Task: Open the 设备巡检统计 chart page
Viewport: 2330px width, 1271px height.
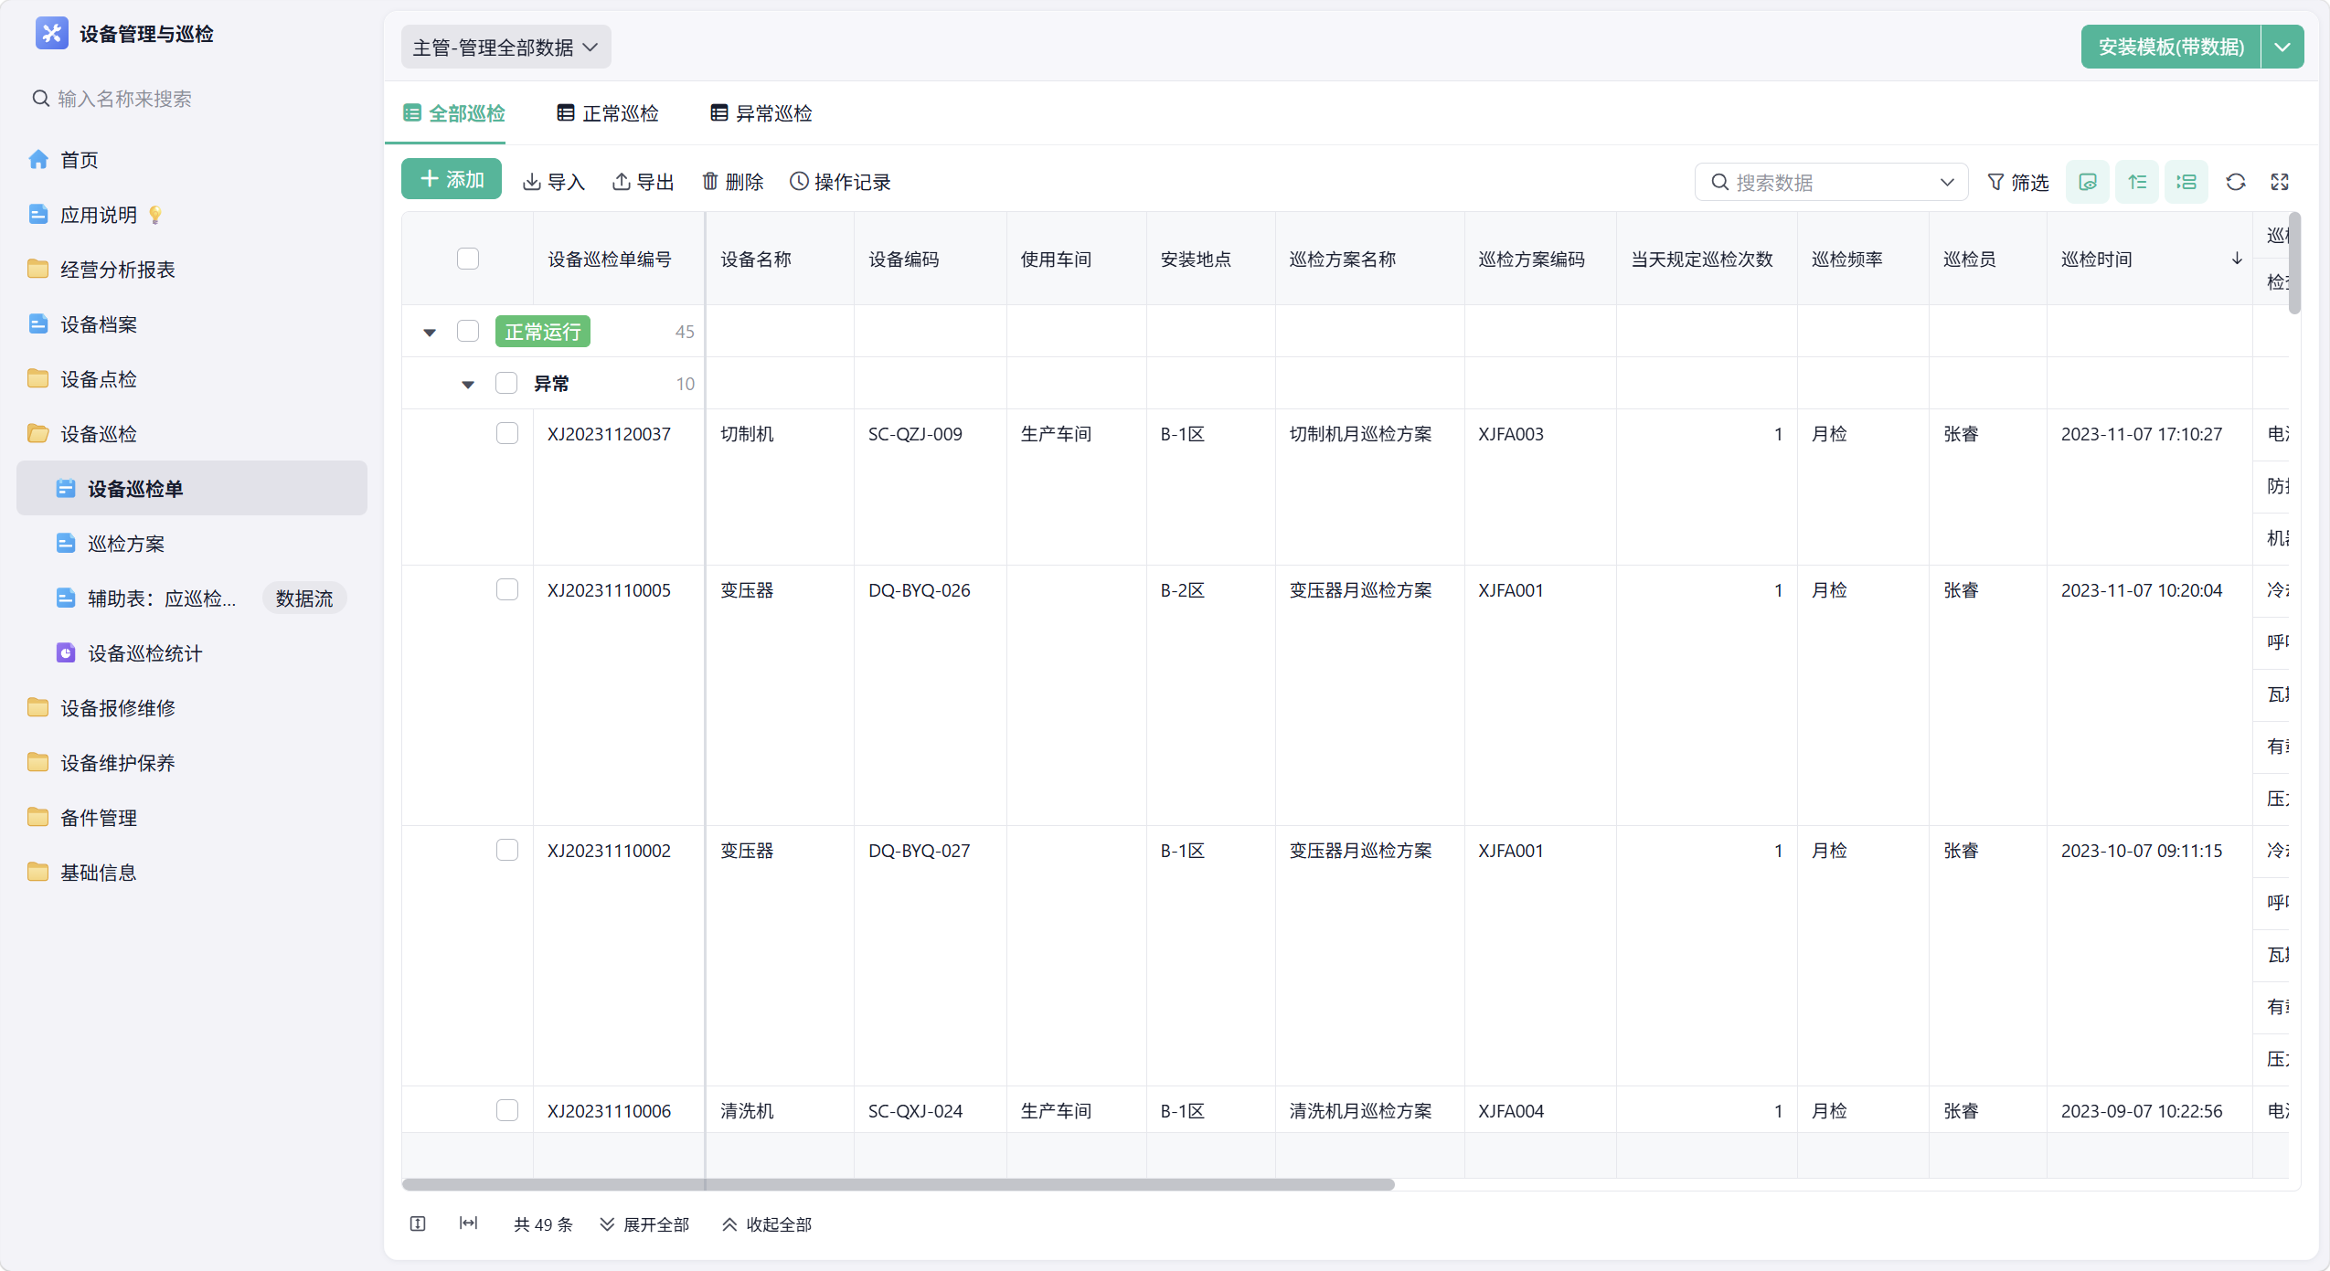Action: (x=145, y=653)
